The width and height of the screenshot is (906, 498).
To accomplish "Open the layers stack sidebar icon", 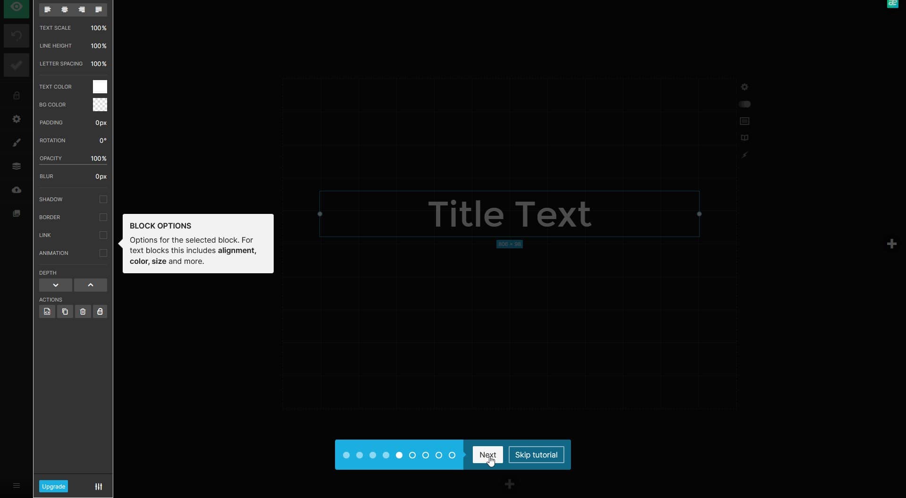I will [x=17, y=166].
